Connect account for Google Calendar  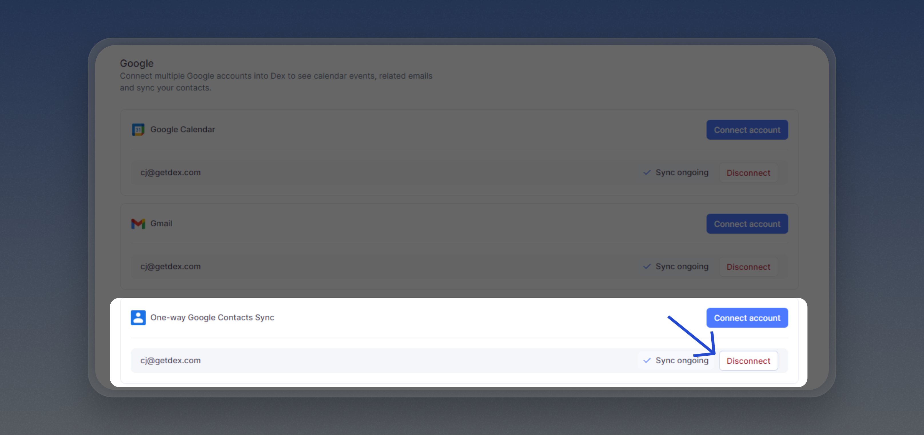747,130
